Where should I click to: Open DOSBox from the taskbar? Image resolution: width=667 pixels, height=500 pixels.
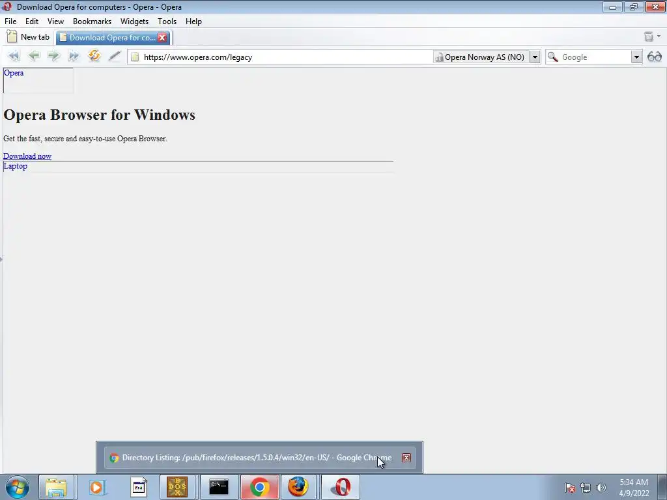(x=177, y=487)
